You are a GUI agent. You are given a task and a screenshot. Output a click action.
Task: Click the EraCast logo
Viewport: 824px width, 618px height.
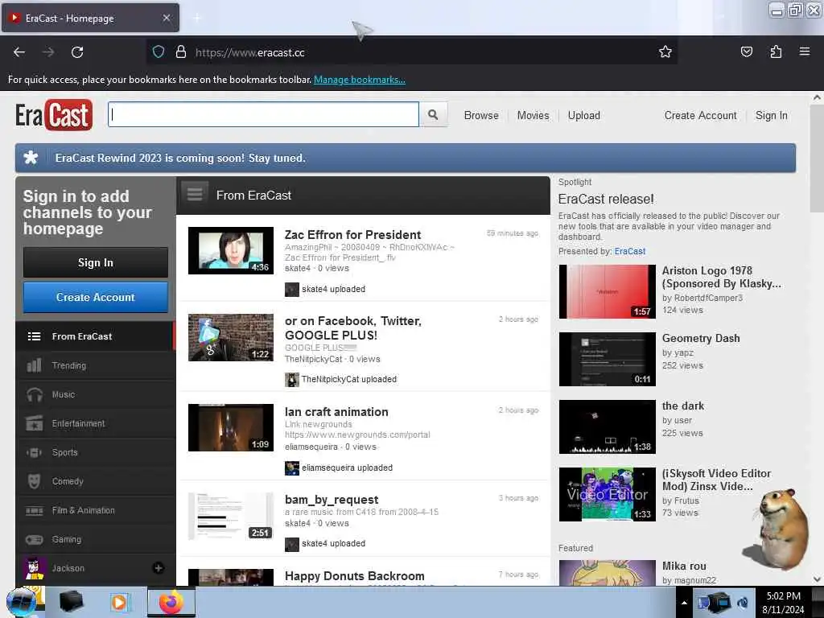54,114
